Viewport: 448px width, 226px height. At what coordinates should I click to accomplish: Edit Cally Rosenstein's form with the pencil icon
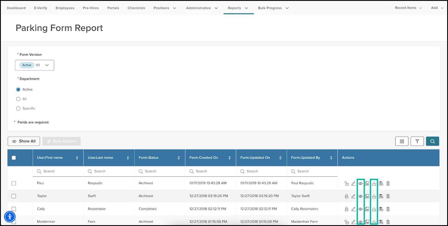(354, 209)
